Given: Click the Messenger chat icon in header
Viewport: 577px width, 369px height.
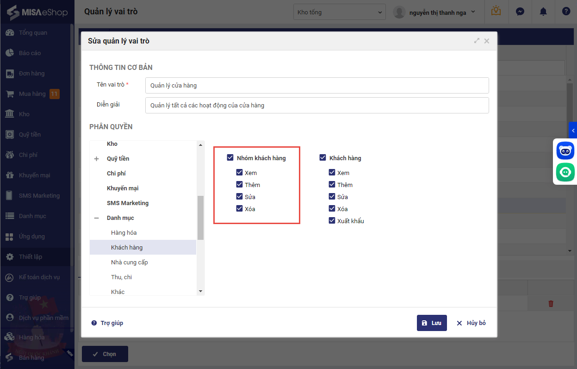Looking at the screenshot, I should [x=520, y=12].
